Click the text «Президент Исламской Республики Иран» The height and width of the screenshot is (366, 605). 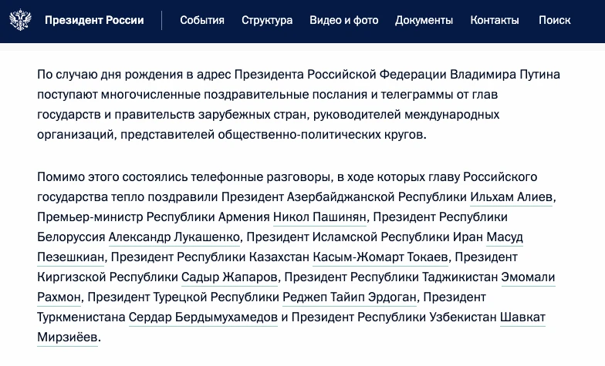point(364,237)
